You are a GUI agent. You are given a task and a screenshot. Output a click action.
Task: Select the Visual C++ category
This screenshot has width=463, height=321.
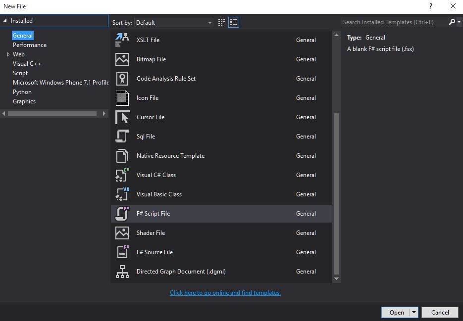tap(27, 64)
